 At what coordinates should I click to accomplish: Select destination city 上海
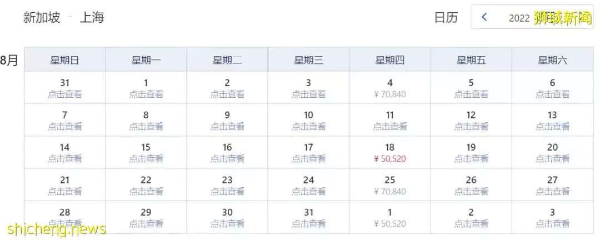(x=92, y=17)
